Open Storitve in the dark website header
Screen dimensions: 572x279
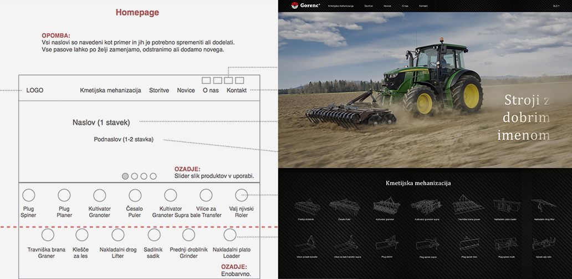pos(369,6)
